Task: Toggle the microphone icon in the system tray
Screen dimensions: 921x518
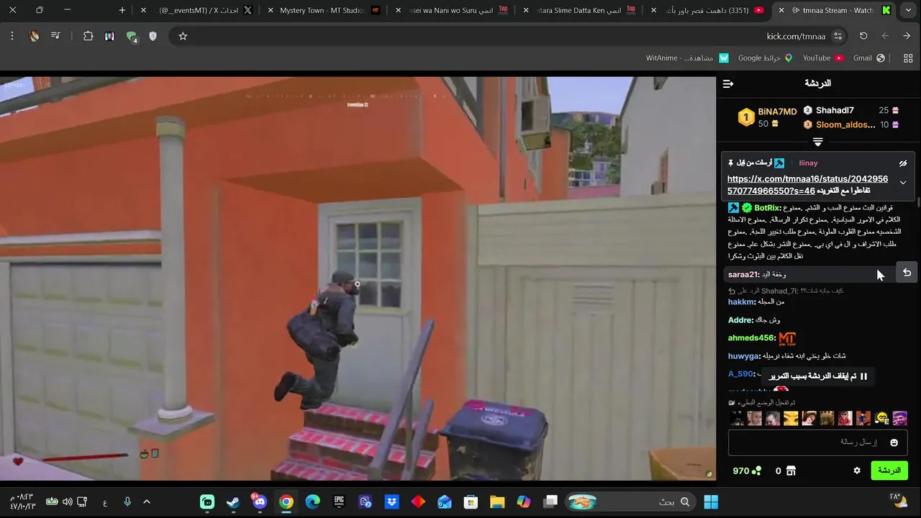Action: pos(127,501)
